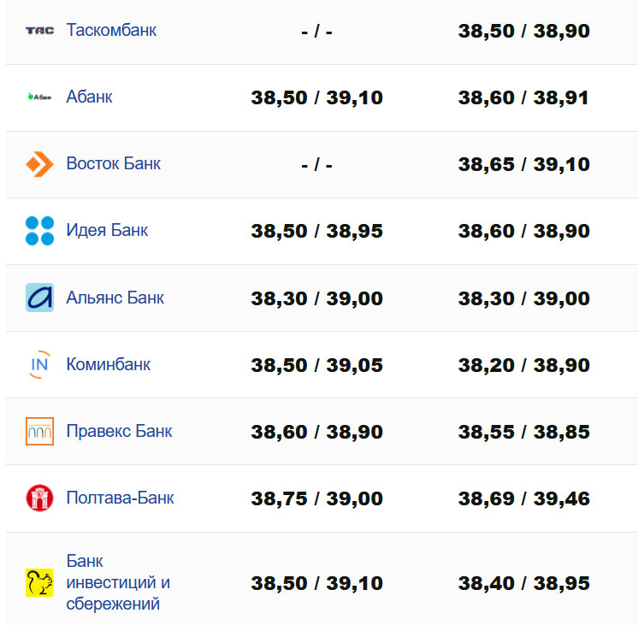The width and height of the screenshot is (638, 625).
Task: Open the Таскомбанк link
Action: pos(111,31)
